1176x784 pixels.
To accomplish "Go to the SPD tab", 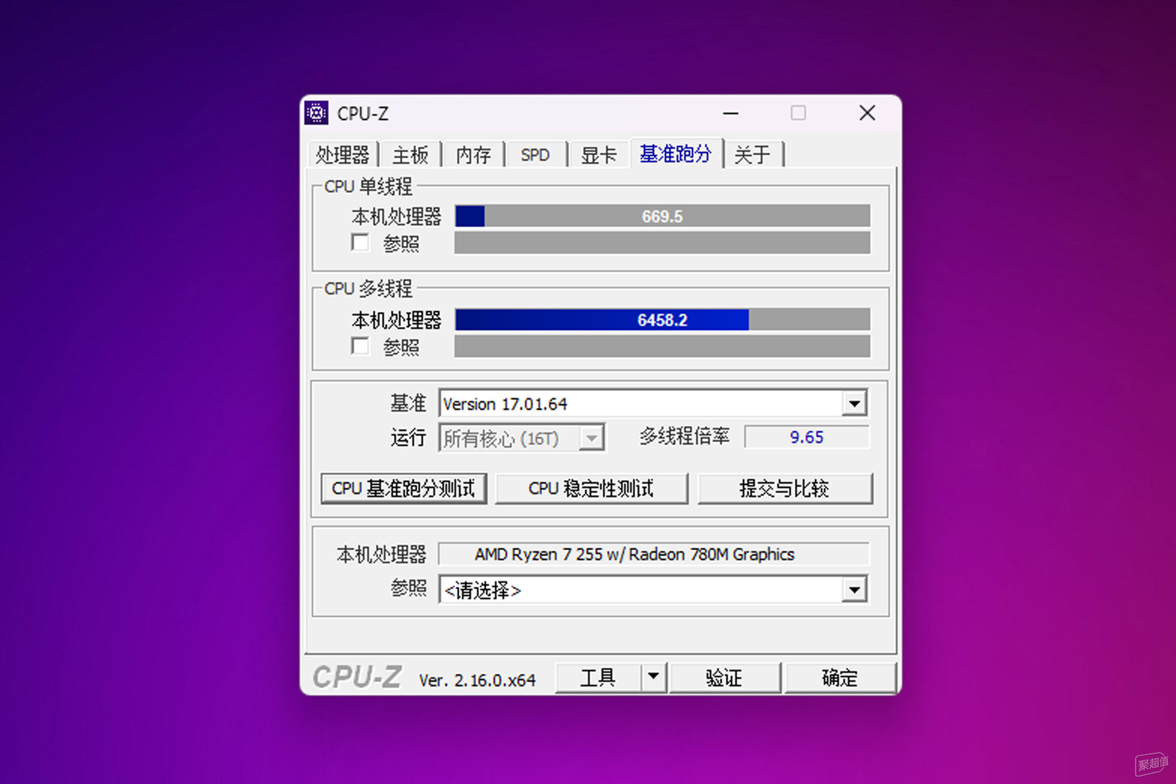I will 536,154.
